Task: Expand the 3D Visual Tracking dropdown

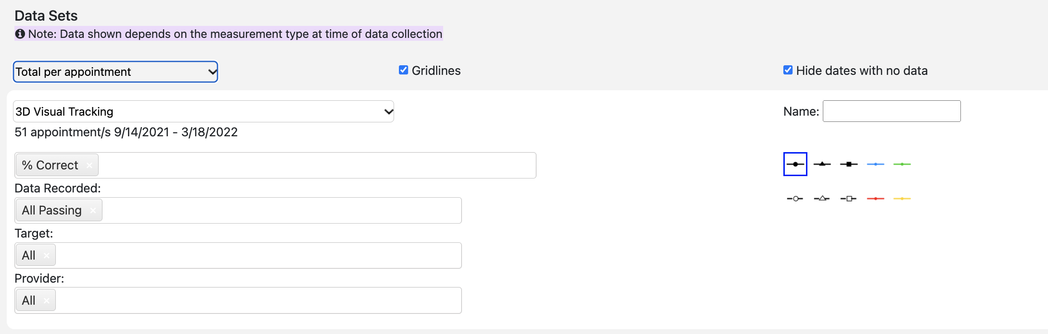Action: tap(204, 111)
